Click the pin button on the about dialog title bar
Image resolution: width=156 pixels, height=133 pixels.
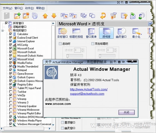pyautogui.click(x=123, y=62)
